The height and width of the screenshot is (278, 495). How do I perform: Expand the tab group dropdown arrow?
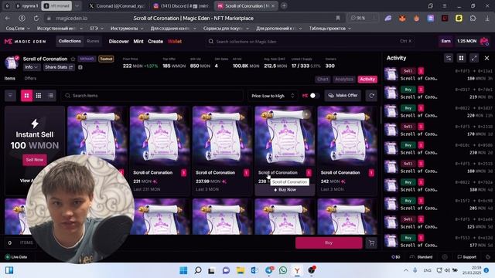click(x=77, y=5)
